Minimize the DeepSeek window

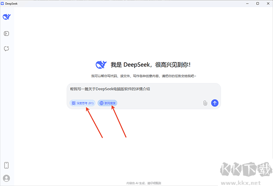click(247, 4)
